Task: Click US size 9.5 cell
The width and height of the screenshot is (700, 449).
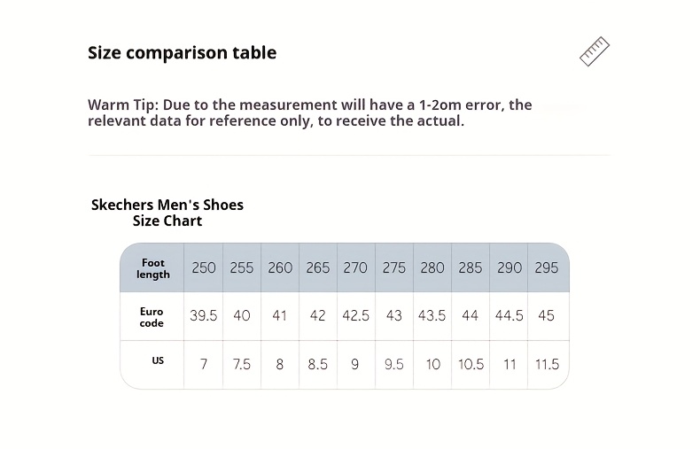Action: coord(393,364)
